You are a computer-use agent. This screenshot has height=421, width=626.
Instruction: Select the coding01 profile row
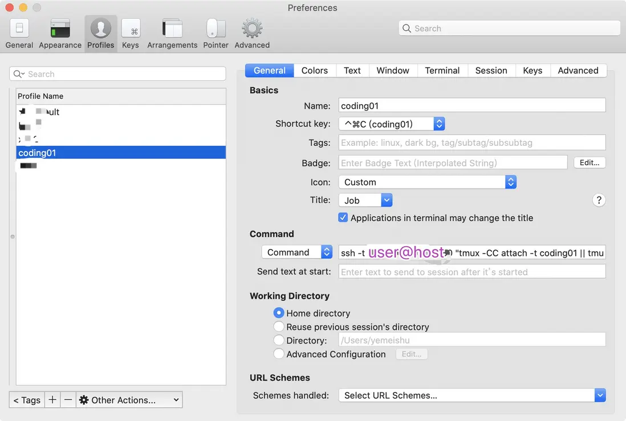coord(121,153)
